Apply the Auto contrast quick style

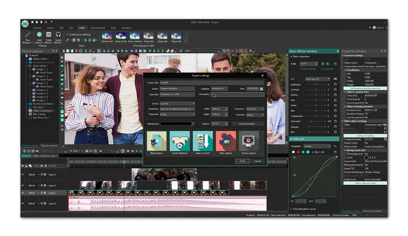pos(135,37)
